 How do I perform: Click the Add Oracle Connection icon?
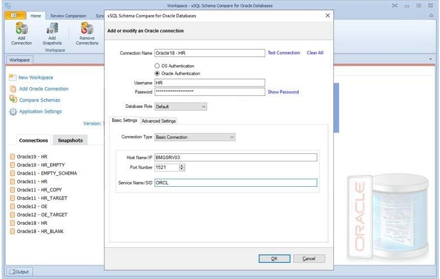[x=13, y=89]
